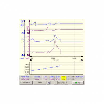Image resolution: width=104 pixels, height=104 pixels.
Task: Copy the chart using the clipboard icon
Action: (49, 83)
